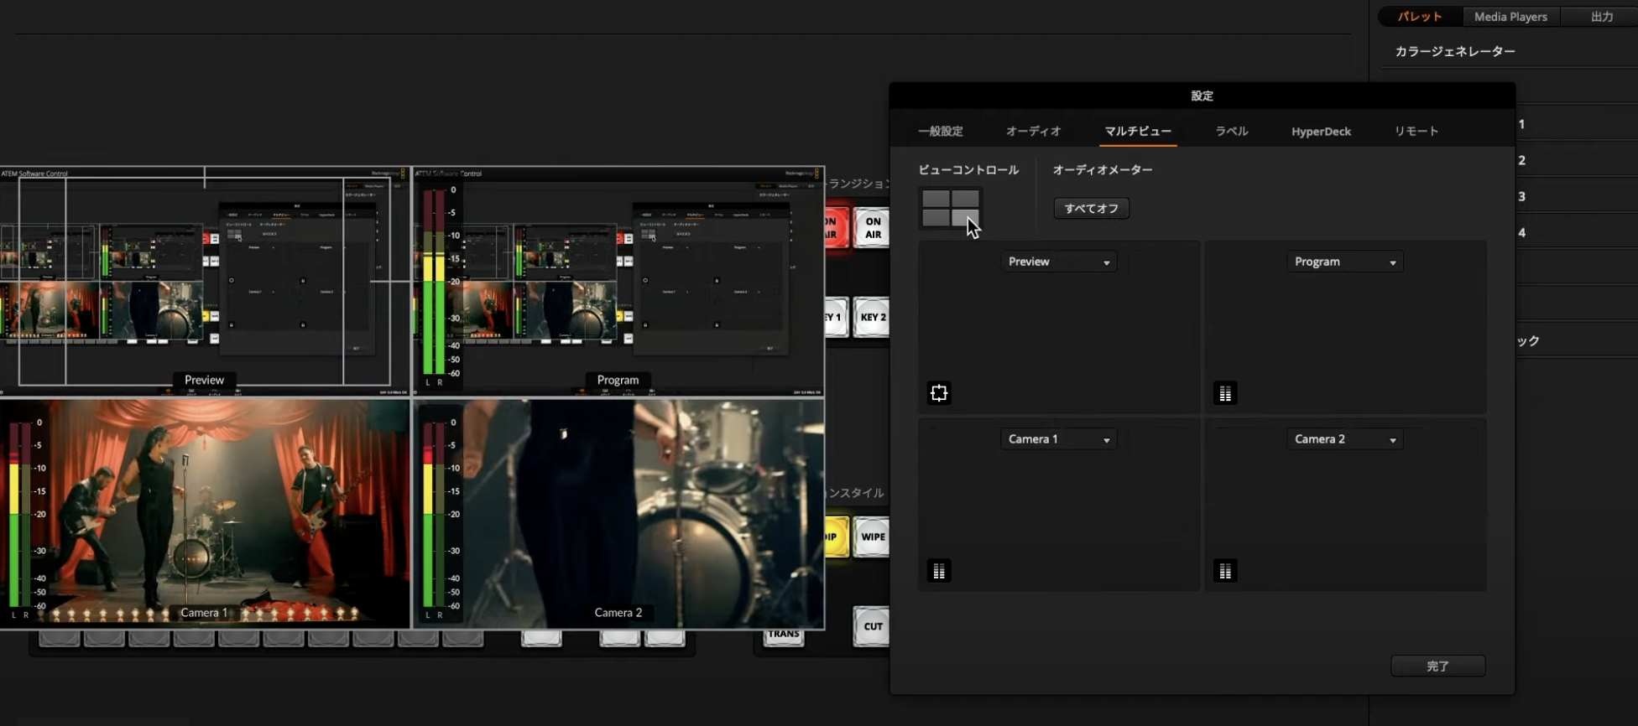Viewport: 1638px width, 726px height.
Task: Click the すべてオフ audio meter button
Action: (x=1091, y=209)
